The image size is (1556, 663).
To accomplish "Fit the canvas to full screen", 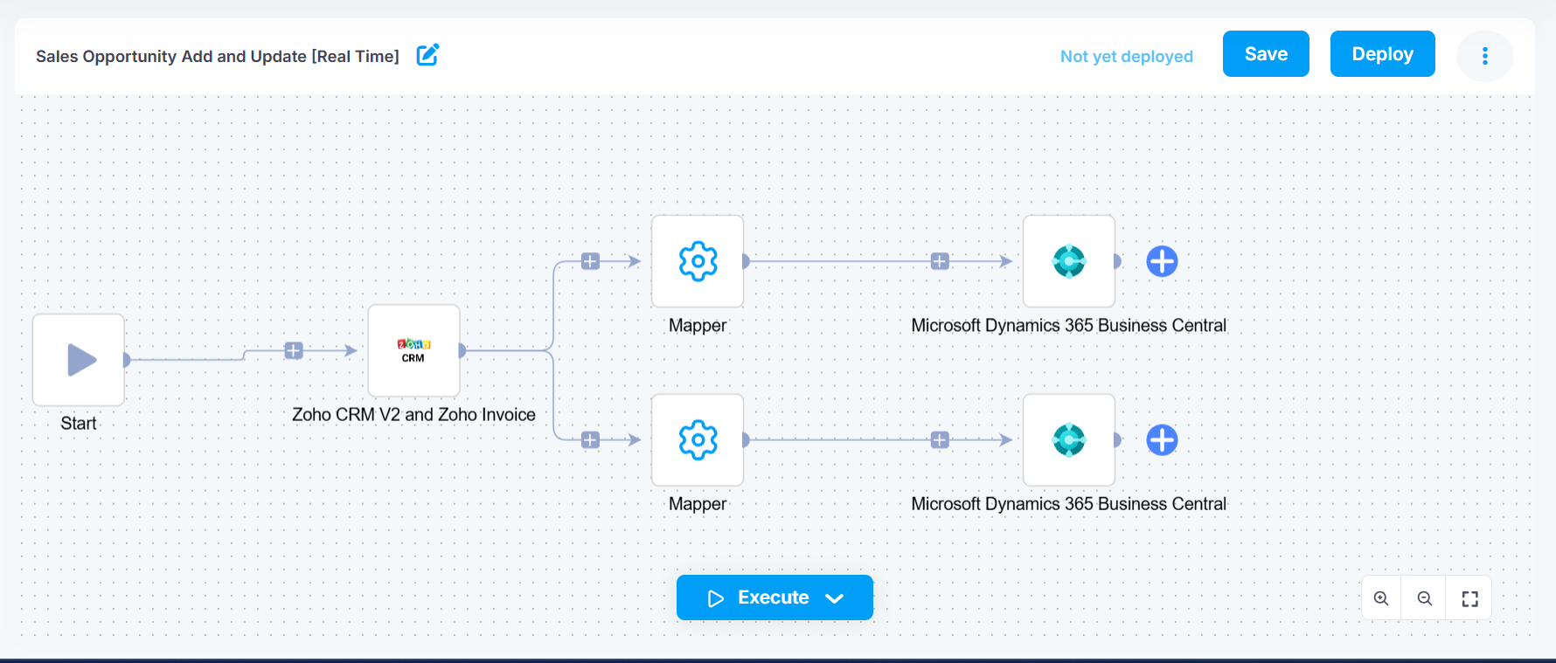I will coord(1470,598).
